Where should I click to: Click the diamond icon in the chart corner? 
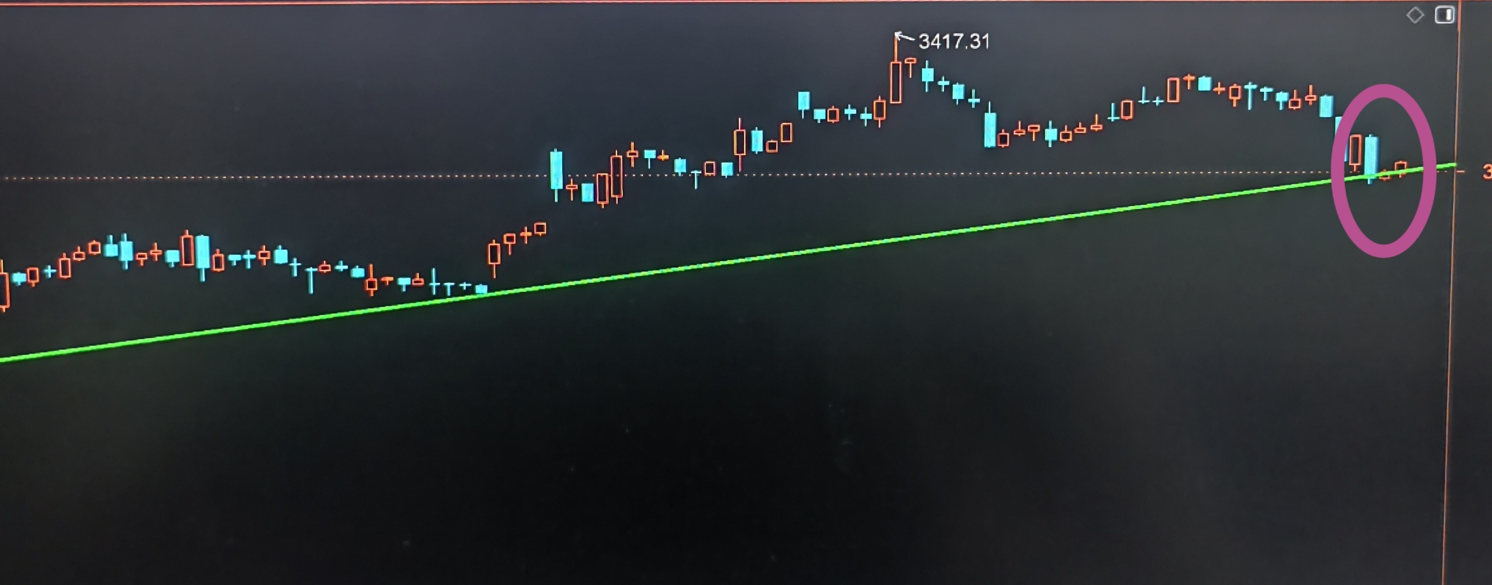click(x=1415, y=15)
